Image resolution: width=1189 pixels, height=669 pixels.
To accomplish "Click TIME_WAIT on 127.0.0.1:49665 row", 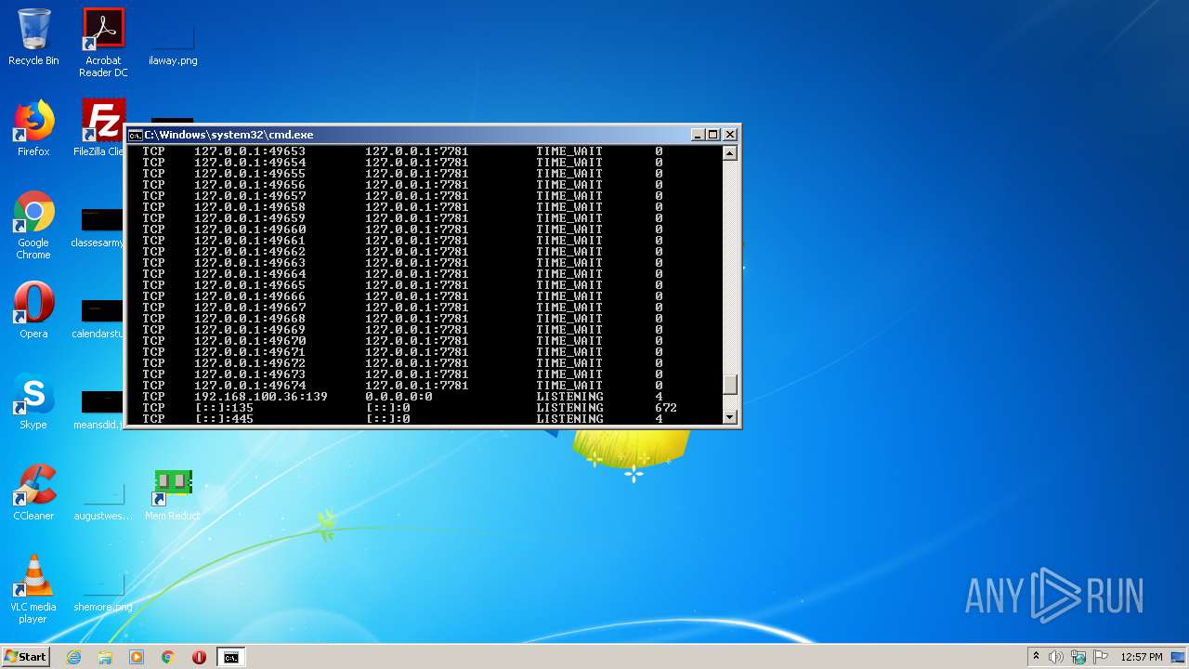I will pos(569,285).
